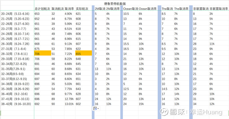Select row label 32-36周(8.5-9.8)
This screenshot has height=119, width=229.
pyautogui.click(x=12, y=74)
